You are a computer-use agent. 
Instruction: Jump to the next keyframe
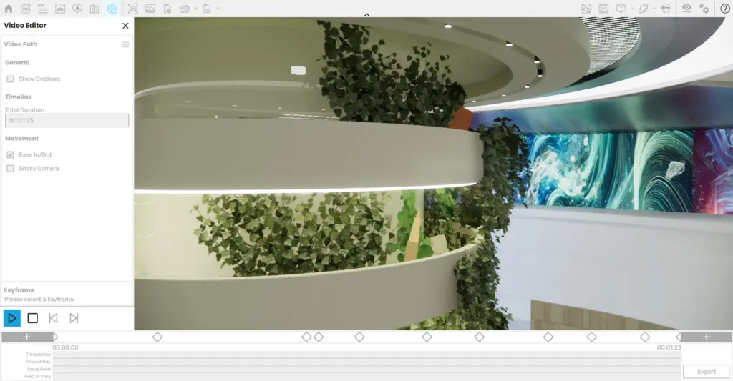point(74,318)
